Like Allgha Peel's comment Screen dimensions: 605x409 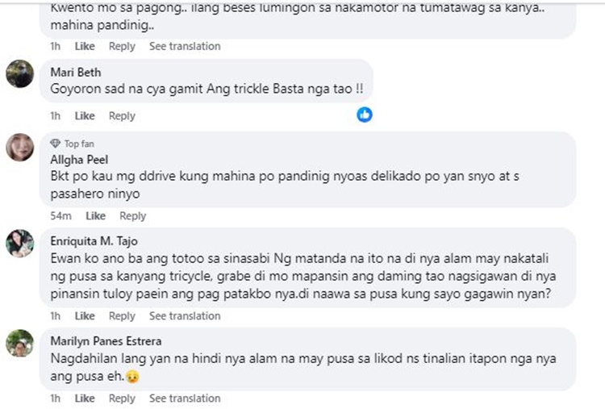(x=96, y=215)
